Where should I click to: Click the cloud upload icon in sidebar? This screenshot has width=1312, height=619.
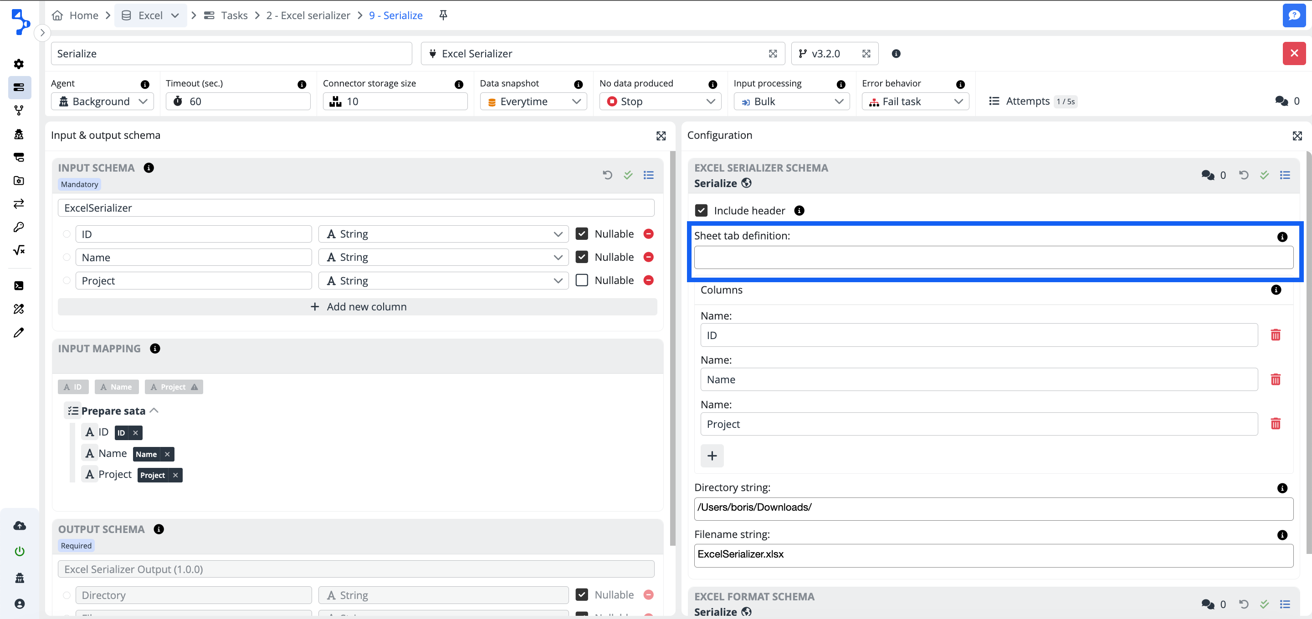(19, 525)
